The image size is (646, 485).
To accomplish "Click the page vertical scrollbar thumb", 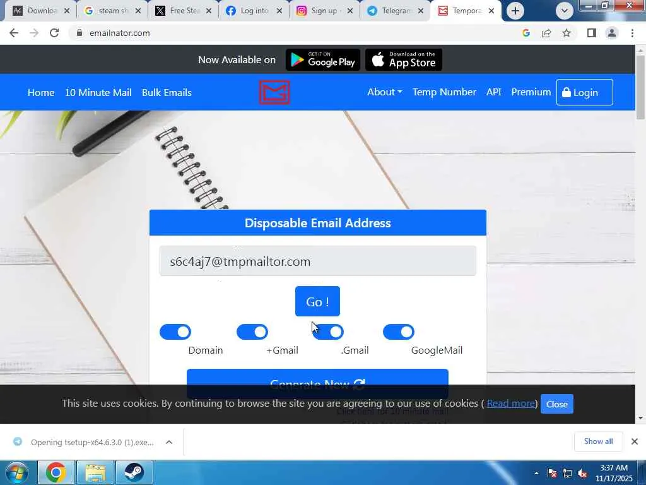I will pyautogui.click(x=640, y=87).
